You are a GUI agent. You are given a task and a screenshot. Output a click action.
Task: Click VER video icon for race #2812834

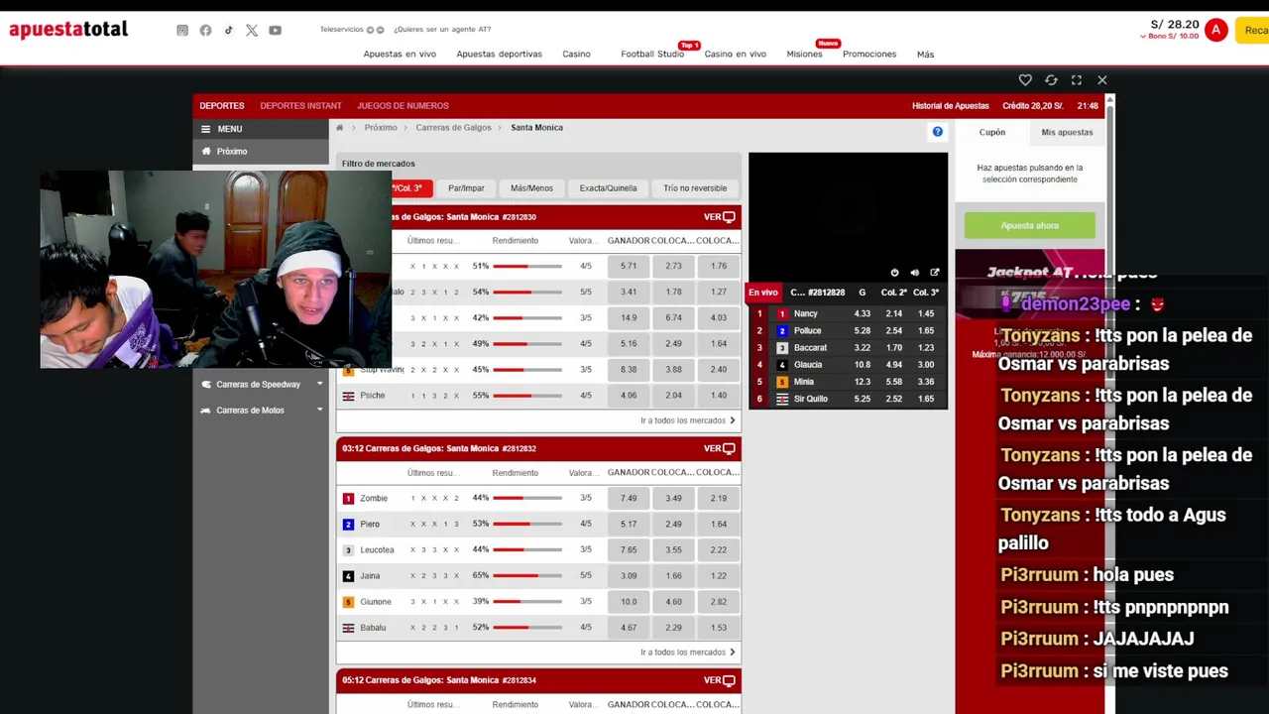[720, 680]
